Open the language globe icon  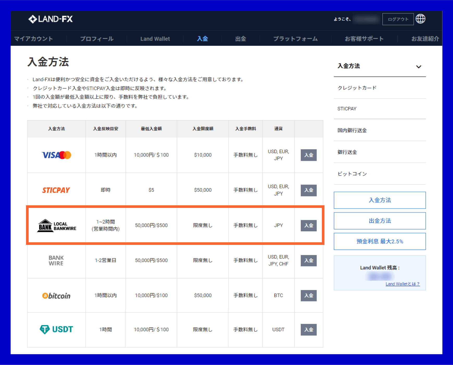coord(420,19)
